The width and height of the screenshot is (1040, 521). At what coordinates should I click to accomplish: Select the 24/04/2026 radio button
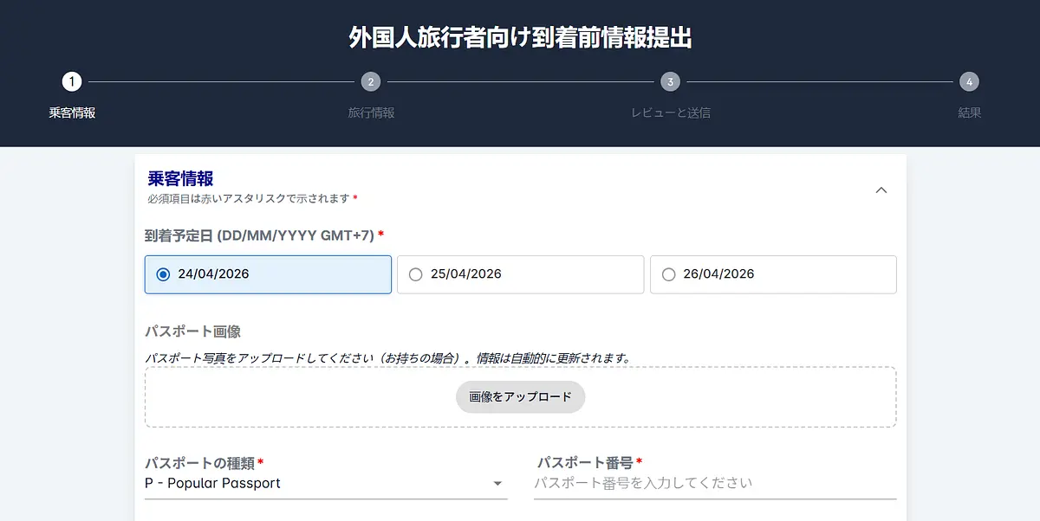[x=165, y=274]
